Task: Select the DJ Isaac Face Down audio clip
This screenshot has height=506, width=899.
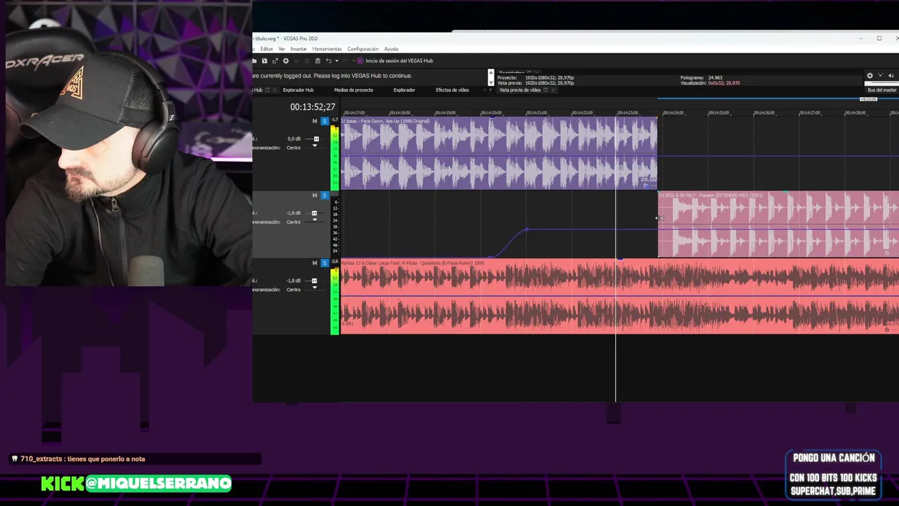Action: 499,153
